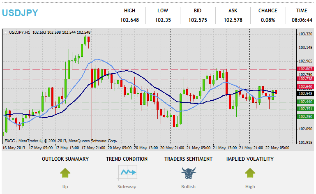Click the Outlook Summary green up arrow

65,173
